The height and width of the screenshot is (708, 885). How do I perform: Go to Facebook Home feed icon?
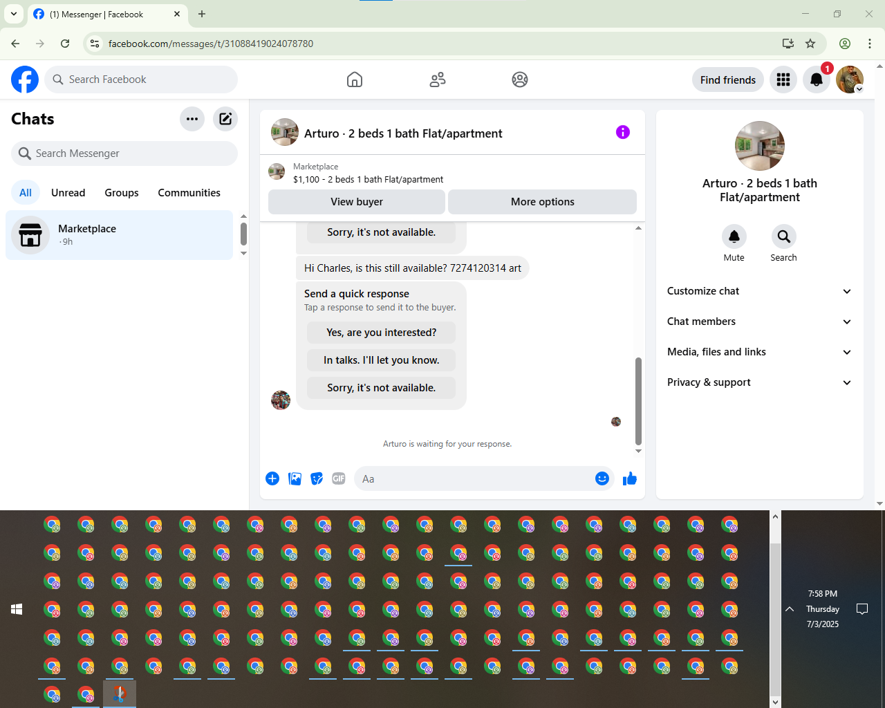[x=355, y=80]
